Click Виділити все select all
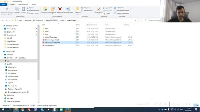The image size is (200, 112). 119,8
